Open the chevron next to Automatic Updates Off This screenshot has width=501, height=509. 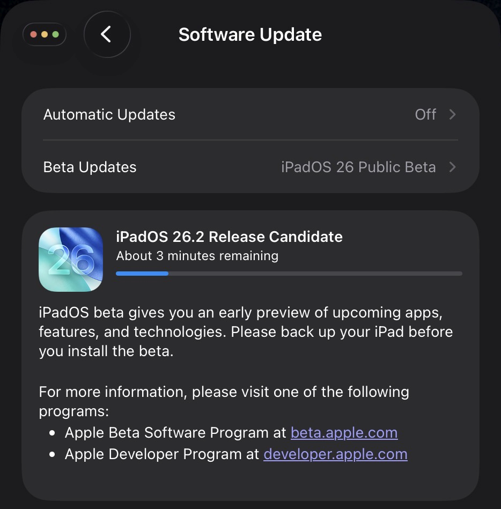click(x=452, y=114)
